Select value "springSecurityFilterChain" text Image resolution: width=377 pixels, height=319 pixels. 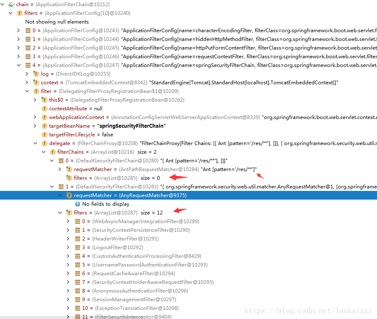[132, 126]
